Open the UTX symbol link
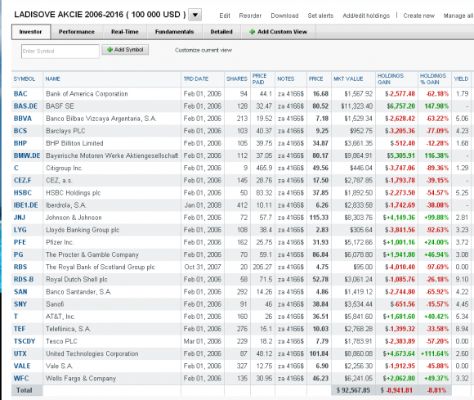Image resolution: width=474 pixels, height=400 pixels. pos(20,354)
